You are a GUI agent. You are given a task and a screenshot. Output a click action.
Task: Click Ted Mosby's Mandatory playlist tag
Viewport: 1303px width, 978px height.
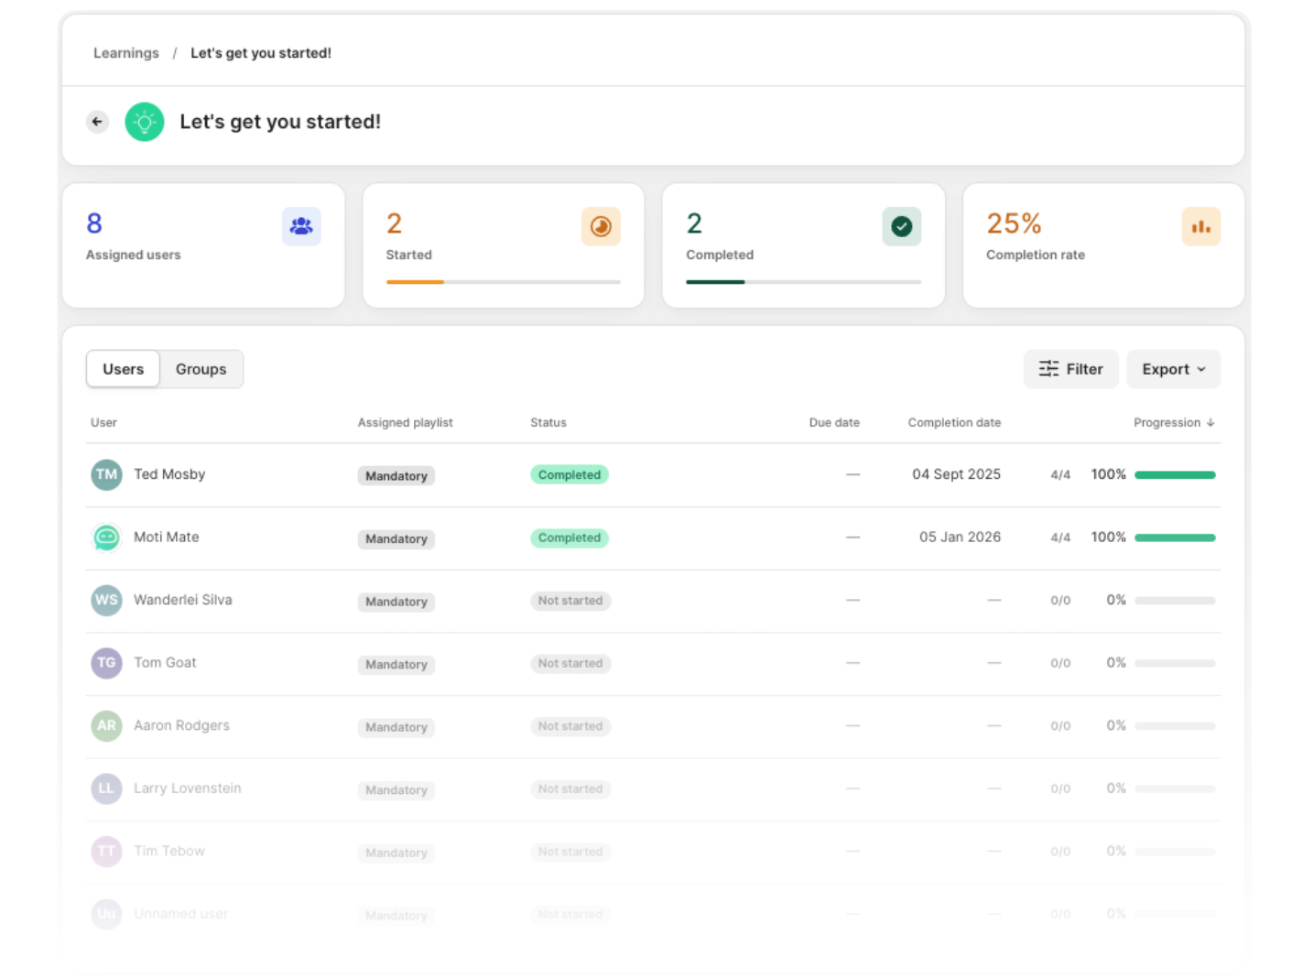tap(396, 476)
